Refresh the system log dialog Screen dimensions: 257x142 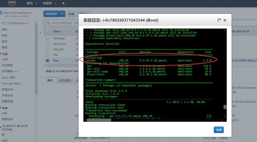(x=219, y=20)
